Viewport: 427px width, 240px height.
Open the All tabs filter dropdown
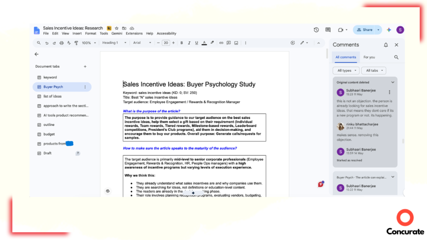tap(374, 70)
